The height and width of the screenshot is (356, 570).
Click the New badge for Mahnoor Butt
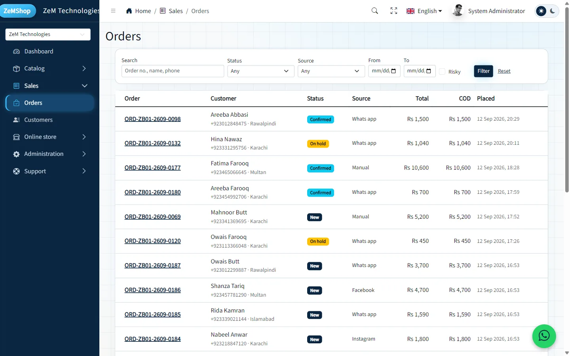(x=315, y=217)
